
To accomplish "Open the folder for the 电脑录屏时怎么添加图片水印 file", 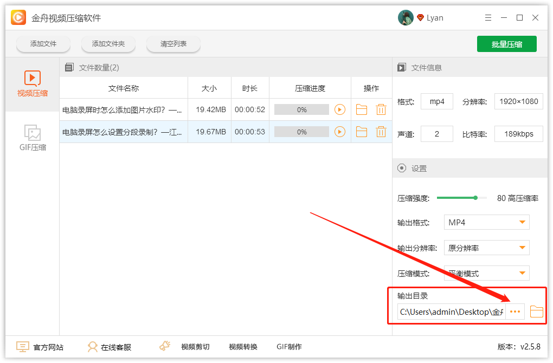I will point(362,109).
